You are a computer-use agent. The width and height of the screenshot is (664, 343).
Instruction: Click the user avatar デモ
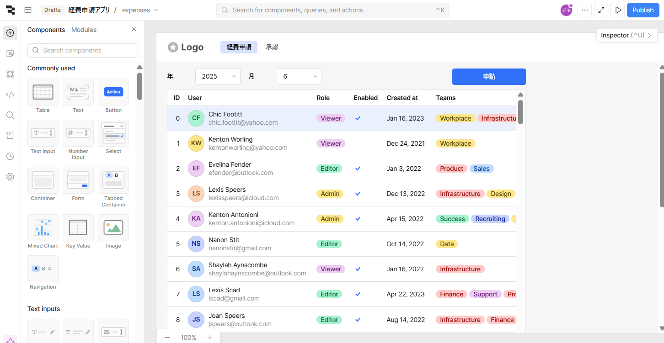[567, 10]
